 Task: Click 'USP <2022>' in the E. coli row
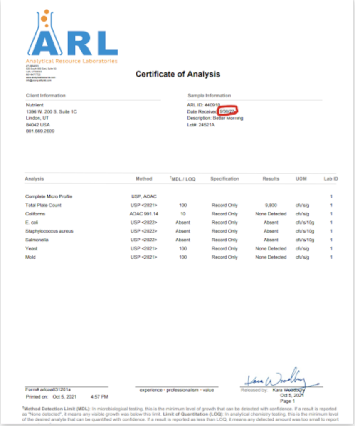(x=144, y=223)
